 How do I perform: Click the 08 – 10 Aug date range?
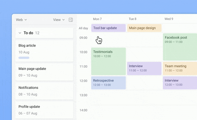click(x=28, y=94)
